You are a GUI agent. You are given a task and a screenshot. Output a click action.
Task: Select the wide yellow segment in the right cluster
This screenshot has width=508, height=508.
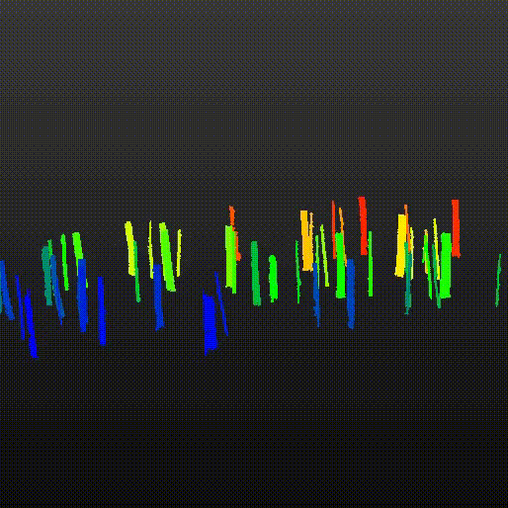click(401, 245)
